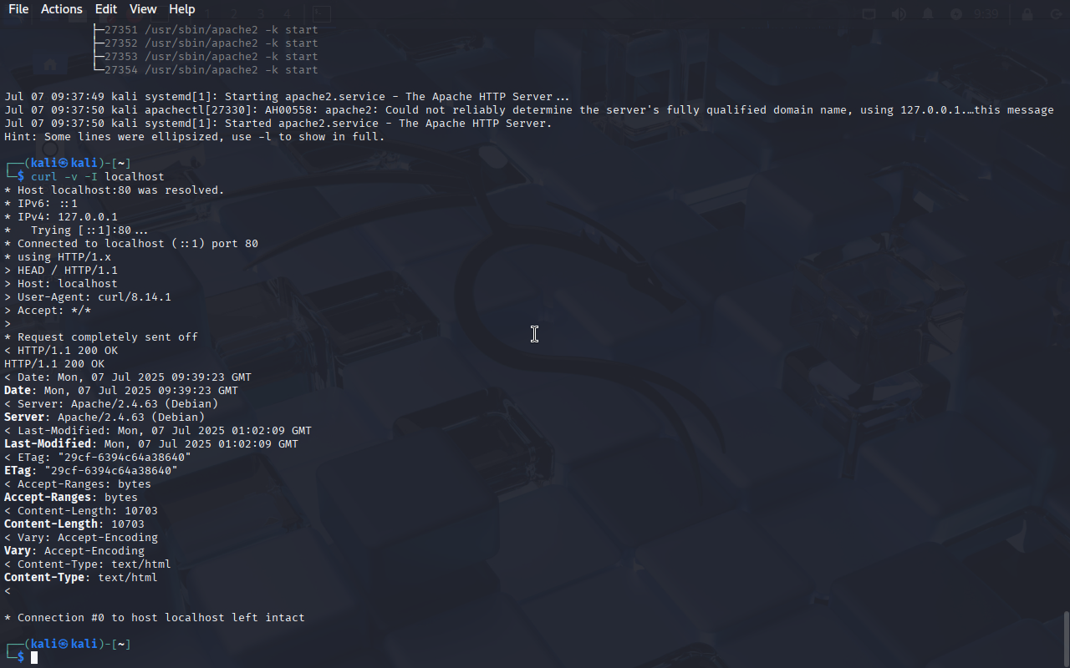Click the 'HTTP/1.1 200 OK' bold line

[x=54, y=364]
